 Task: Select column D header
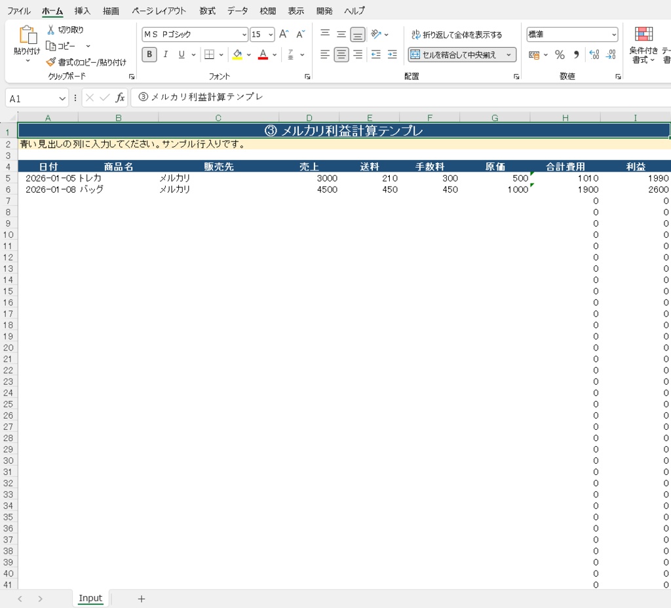(x=309, y=118)
